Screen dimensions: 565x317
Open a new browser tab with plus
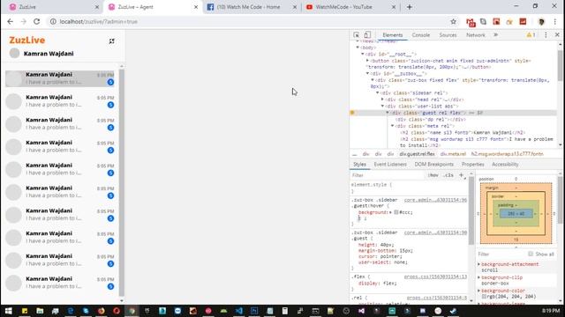[410, 7]
